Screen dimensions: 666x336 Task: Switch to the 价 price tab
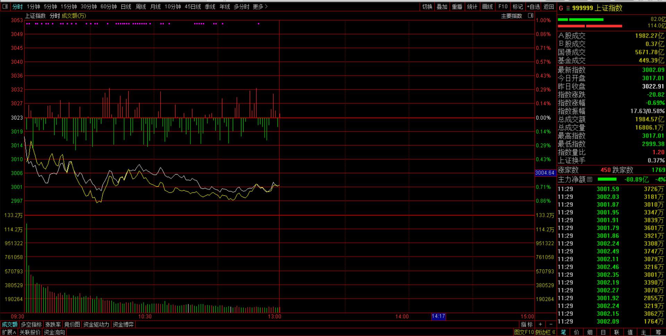tap(577, 332)
